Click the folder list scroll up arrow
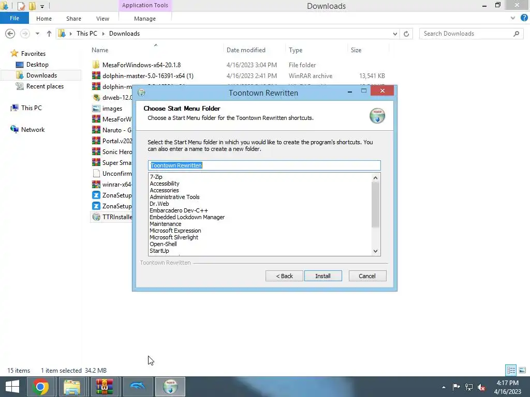Screen dimensions: 530x397 coord(376,178)
